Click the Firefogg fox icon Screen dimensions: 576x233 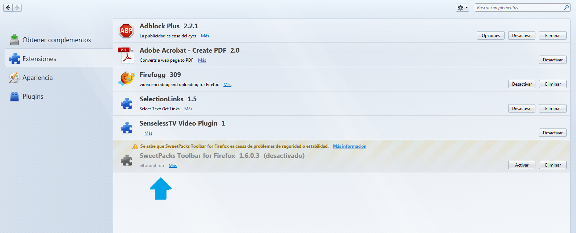tap(126, 79)
